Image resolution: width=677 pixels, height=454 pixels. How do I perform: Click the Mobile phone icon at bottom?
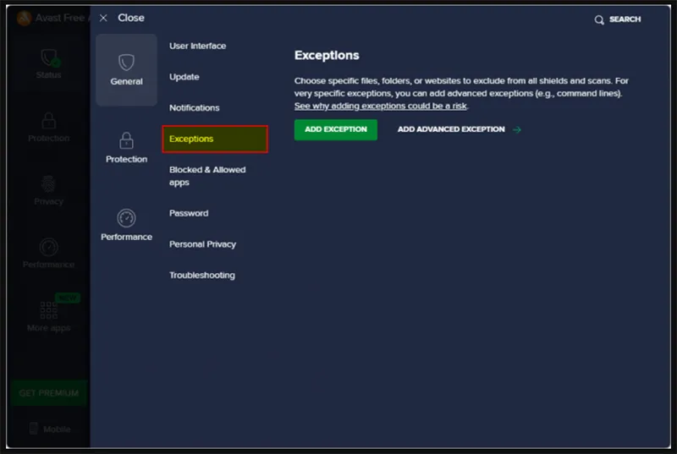pos(34,429)
